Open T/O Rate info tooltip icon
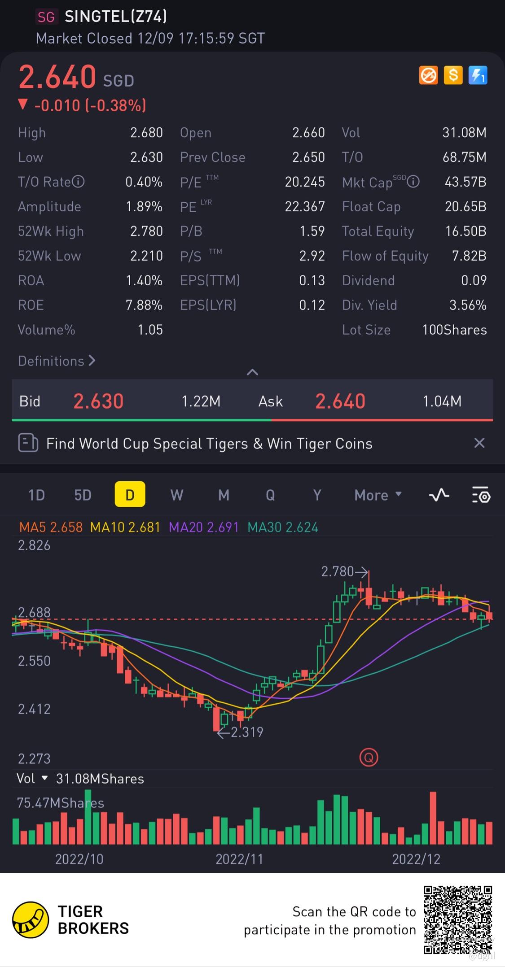The image size is (505, 967). pos(79,182)
